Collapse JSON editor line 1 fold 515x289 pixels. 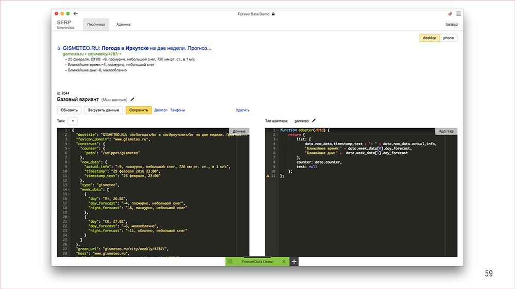coord(69,130)
